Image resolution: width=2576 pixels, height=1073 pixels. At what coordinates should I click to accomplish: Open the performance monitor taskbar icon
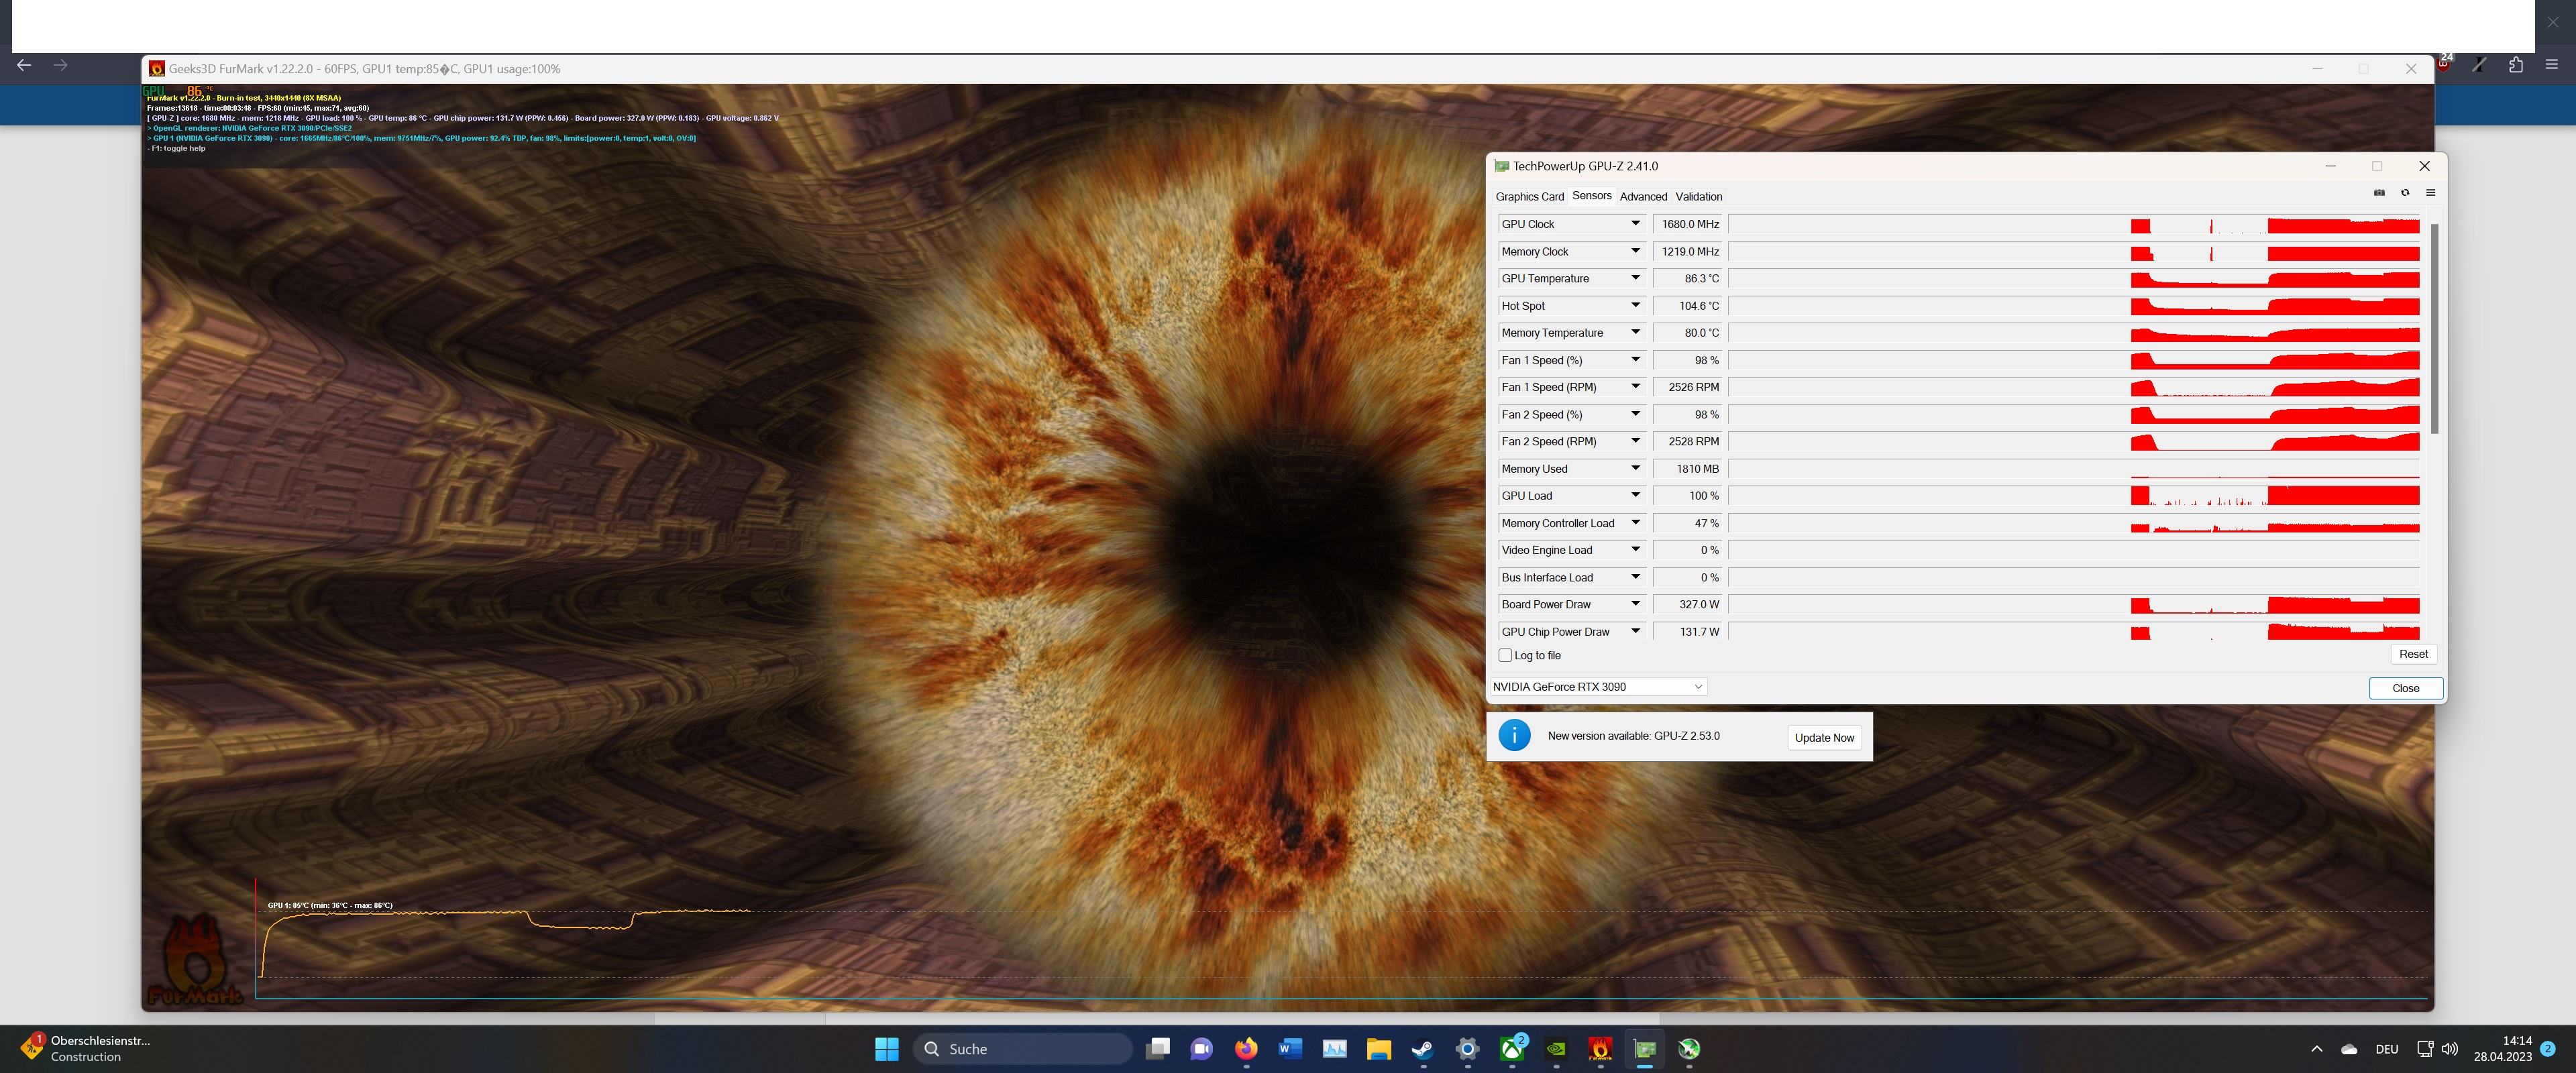(x=1335, y=1048)
